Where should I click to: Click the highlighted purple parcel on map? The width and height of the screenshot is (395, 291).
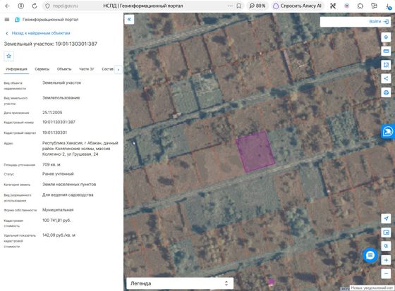255,151
